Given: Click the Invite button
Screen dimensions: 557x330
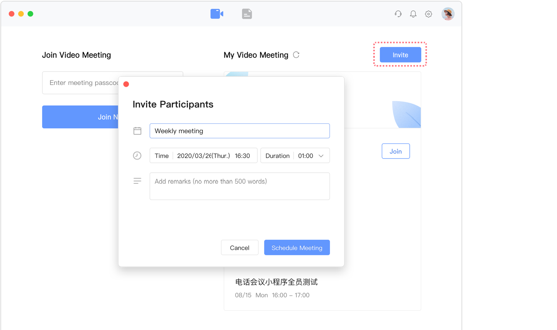Looking at the screenshot, I should coord(400,55).
